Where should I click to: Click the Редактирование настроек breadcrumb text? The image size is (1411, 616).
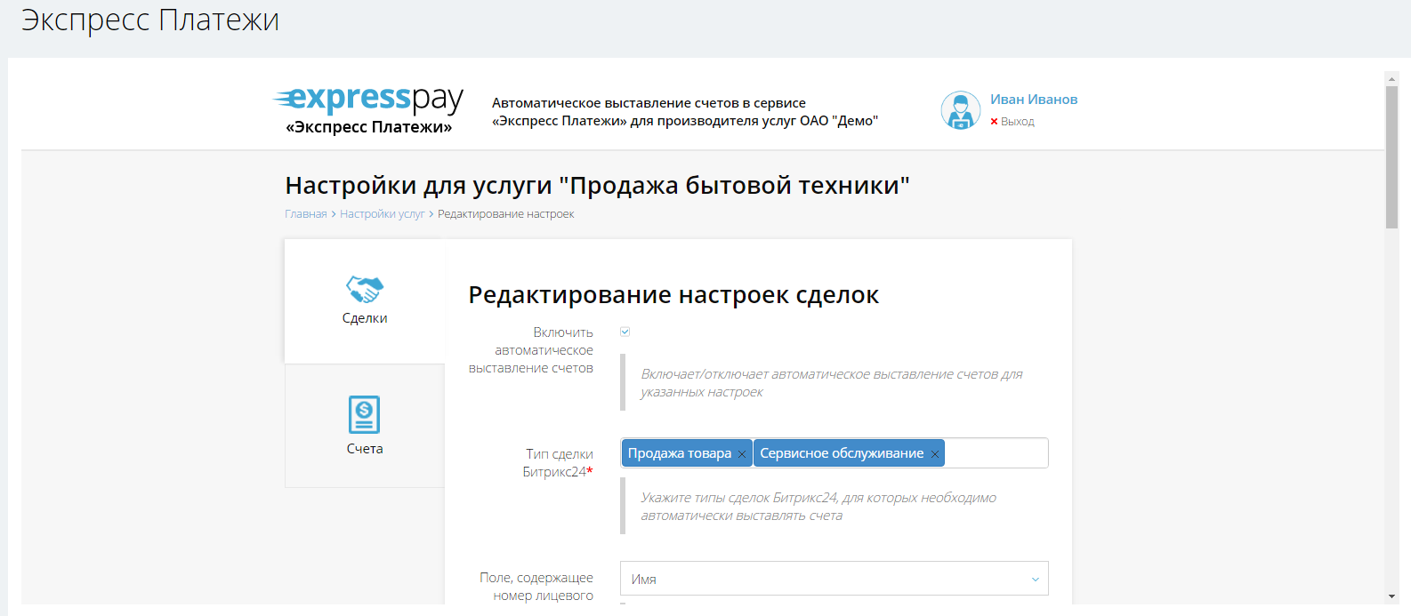[x=505, y=214]
